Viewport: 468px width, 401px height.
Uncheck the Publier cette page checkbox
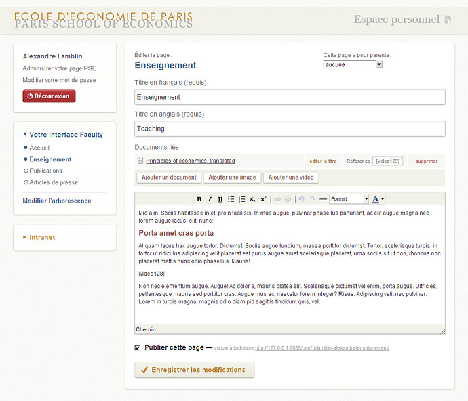[137, 347]
